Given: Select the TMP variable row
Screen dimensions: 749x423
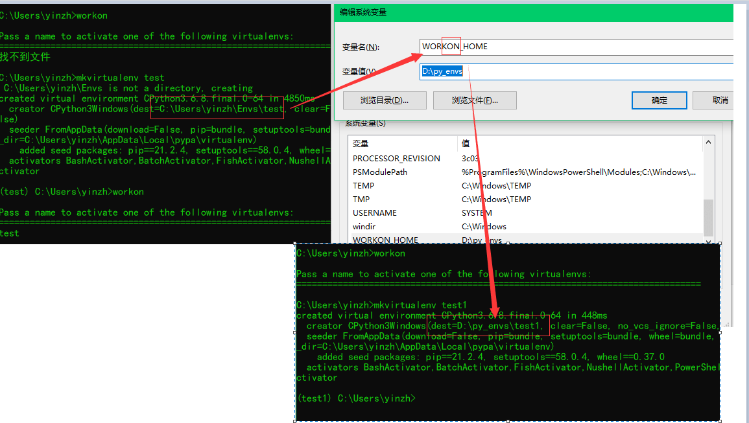Looking at the screenshot, I should tap(525, 200).
